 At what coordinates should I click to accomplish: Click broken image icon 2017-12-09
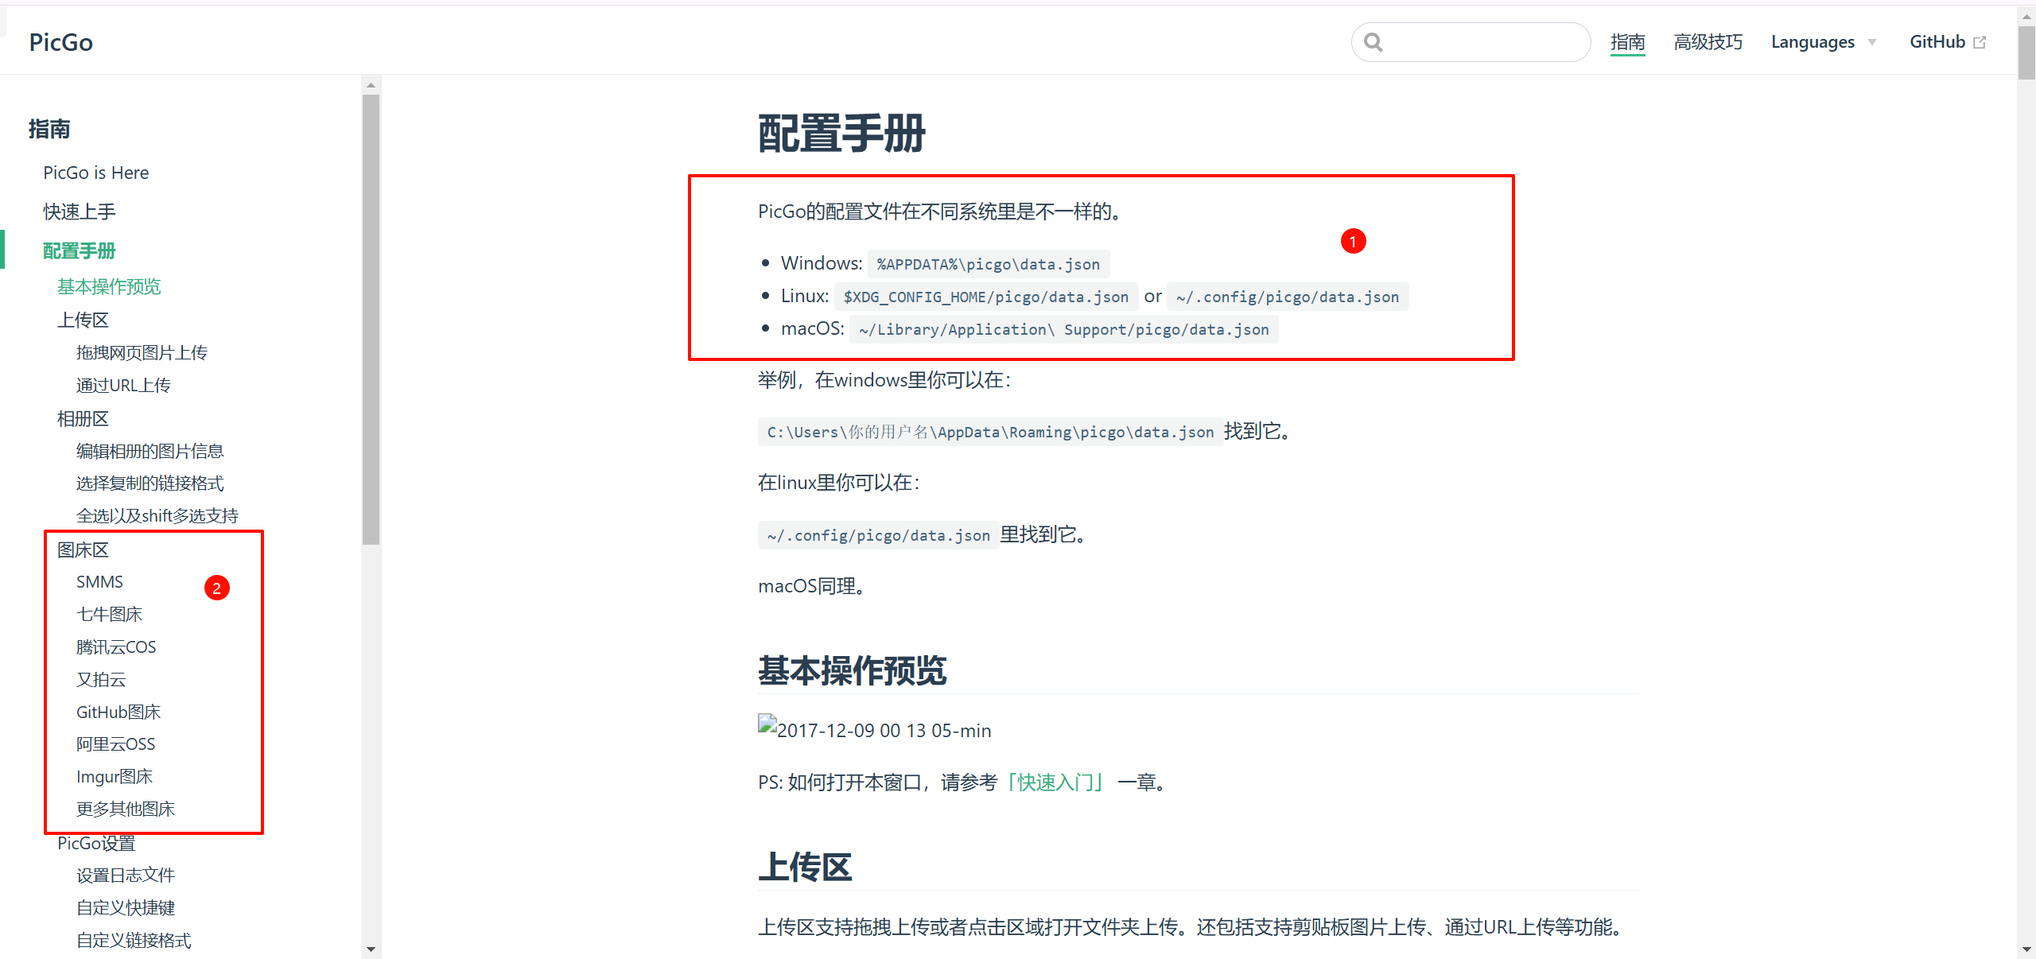pos(767,724)
